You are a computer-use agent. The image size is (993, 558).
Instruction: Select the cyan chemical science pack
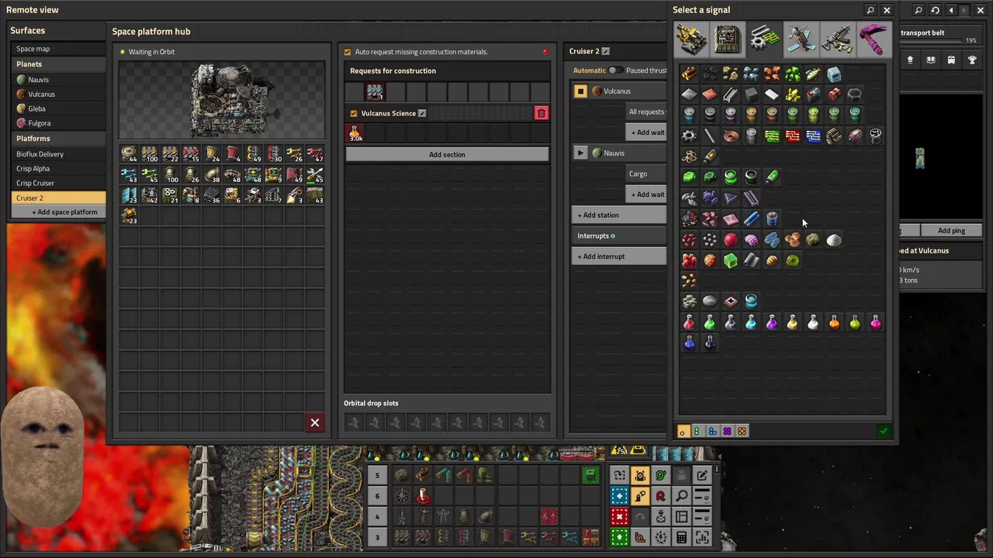point(751,322)
